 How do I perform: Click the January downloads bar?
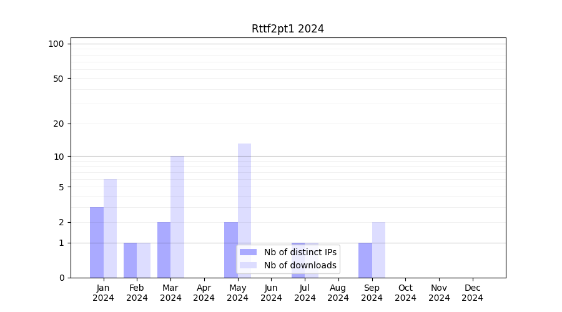pyautogui.click(x=110, y=228)
